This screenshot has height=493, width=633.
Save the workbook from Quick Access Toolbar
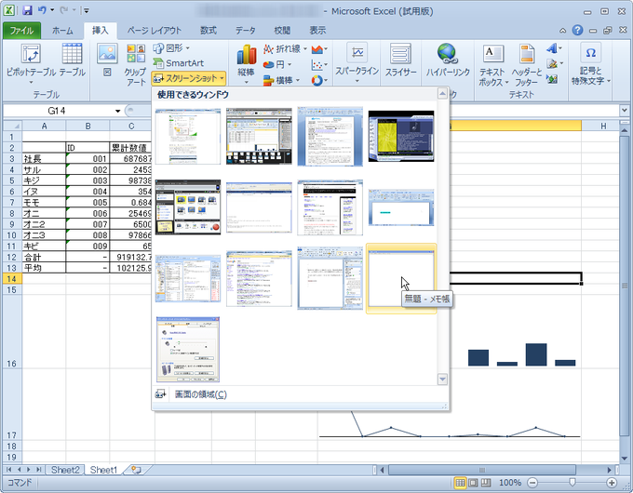pyautogui.click(x=27, y=10)
